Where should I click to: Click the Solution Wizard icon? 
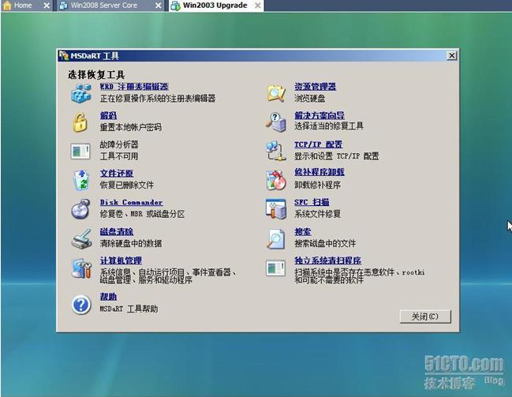pyautogui.click(x=275, y=122)
